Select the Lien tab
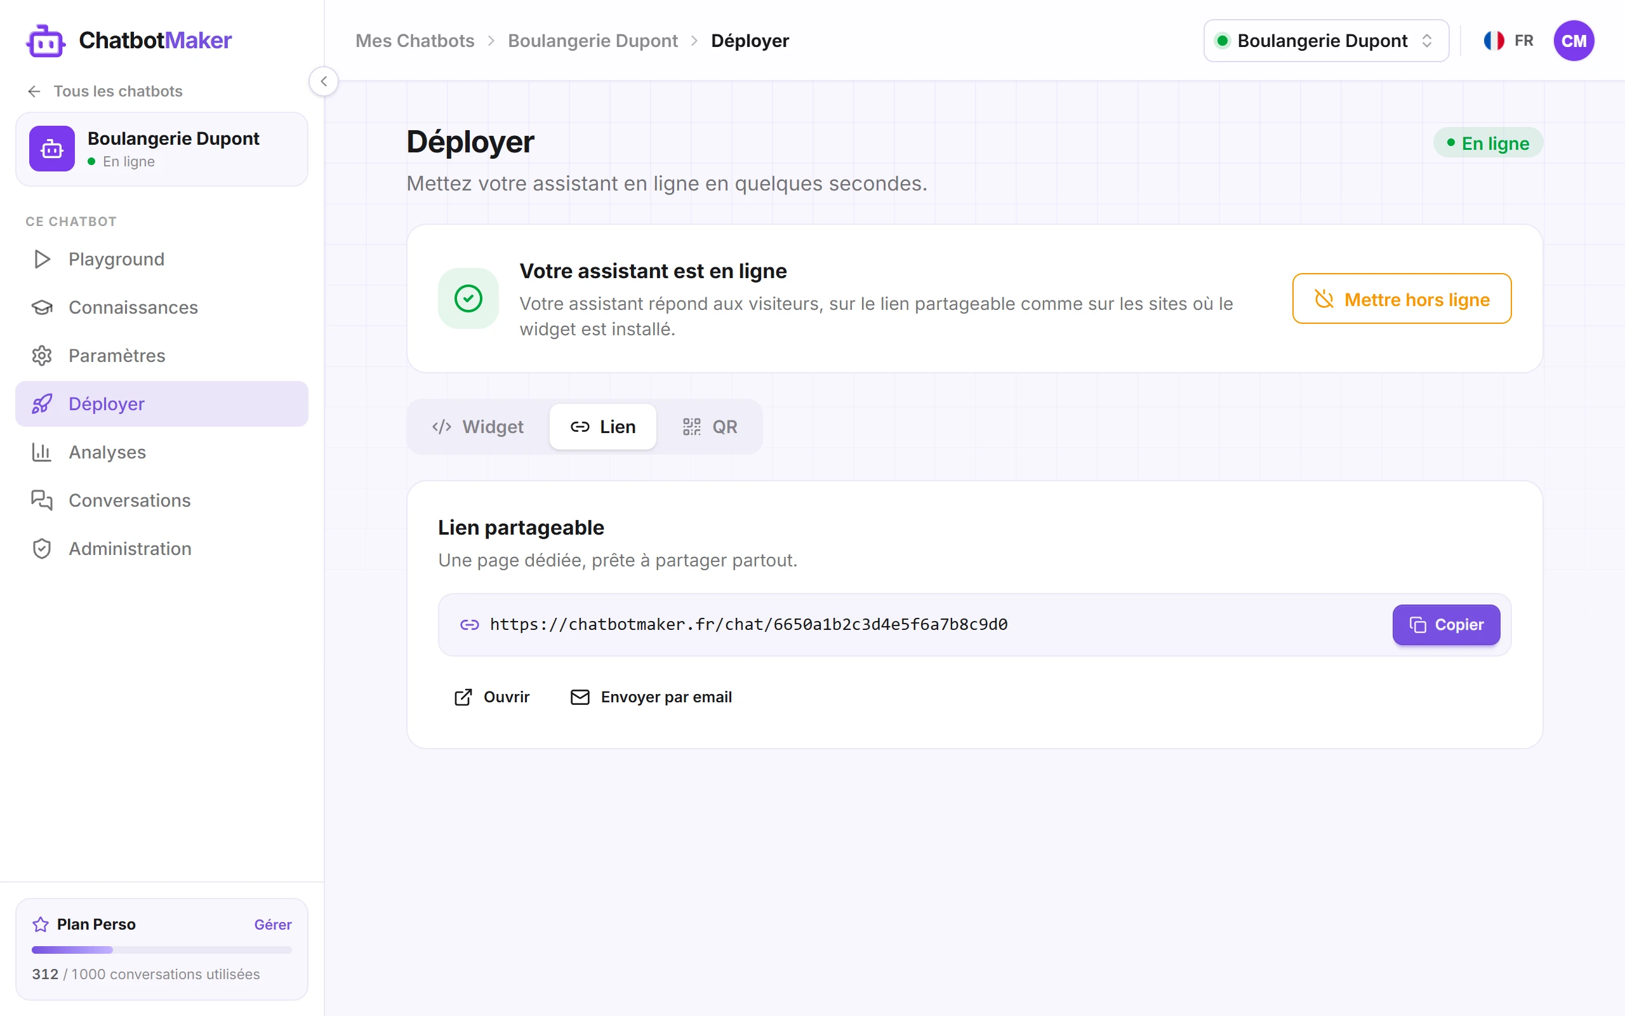1625x1016 pixels. 602,427
